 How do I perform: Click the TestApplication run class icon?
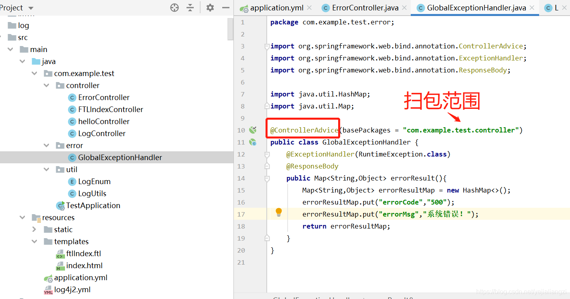[61, 205]
